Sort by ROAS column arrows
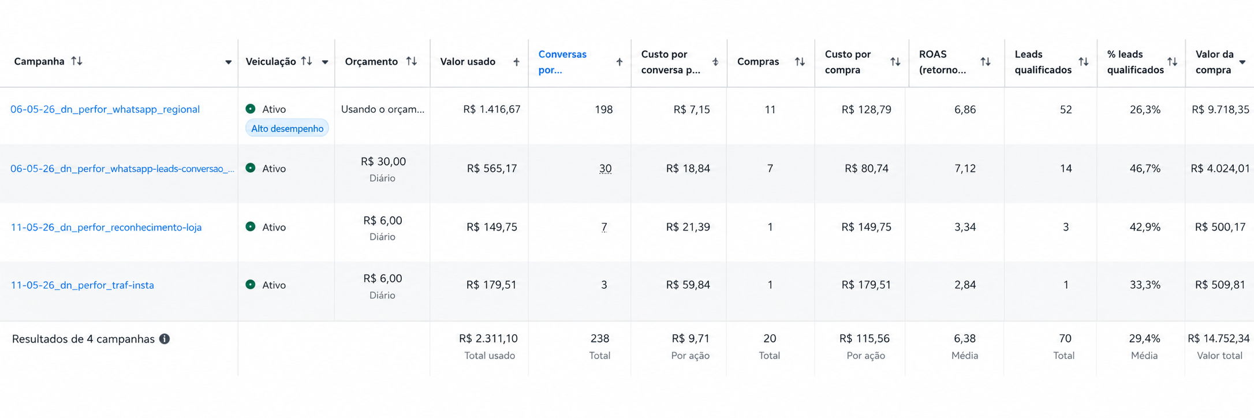 point(986,62)
